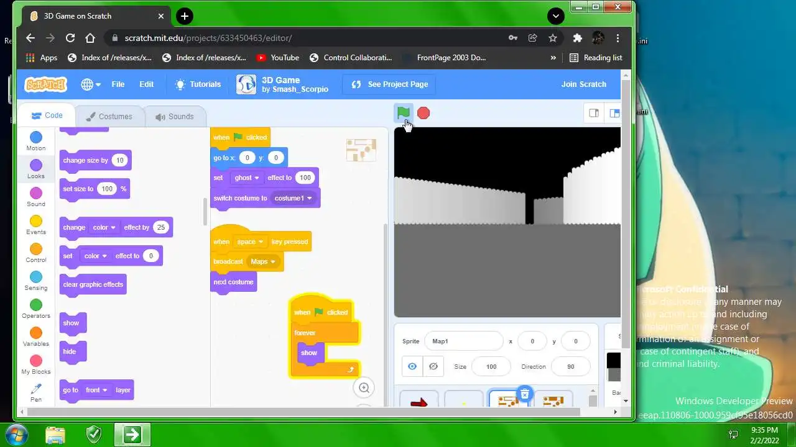Share this page icon in address bar

click(x=533, y=38)
